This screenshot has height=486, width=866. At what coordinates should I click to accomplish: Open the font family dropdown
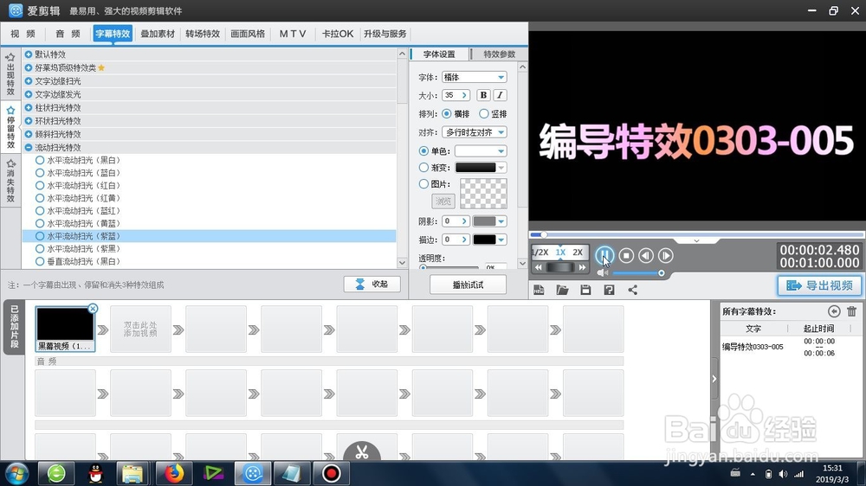point(475,77)
